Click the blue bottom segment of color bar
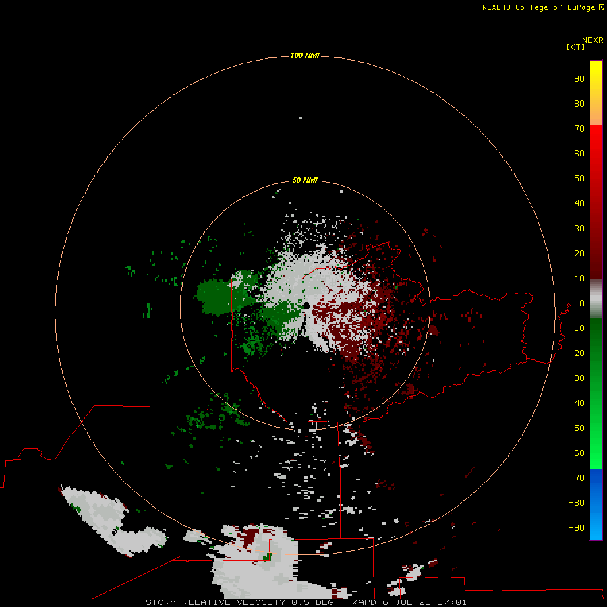Viewport: 607px width, 607px height. (x=596, y=504)
